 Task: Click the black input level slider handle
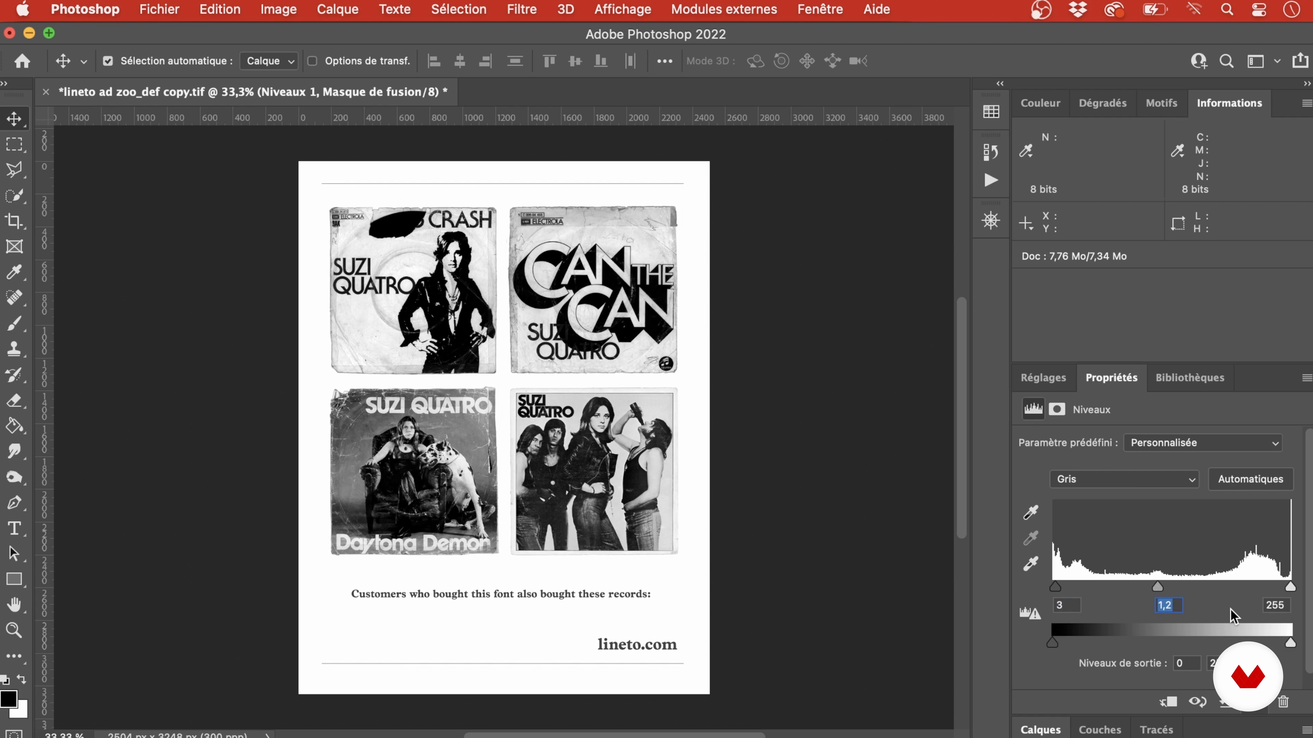pos(1055,587)
